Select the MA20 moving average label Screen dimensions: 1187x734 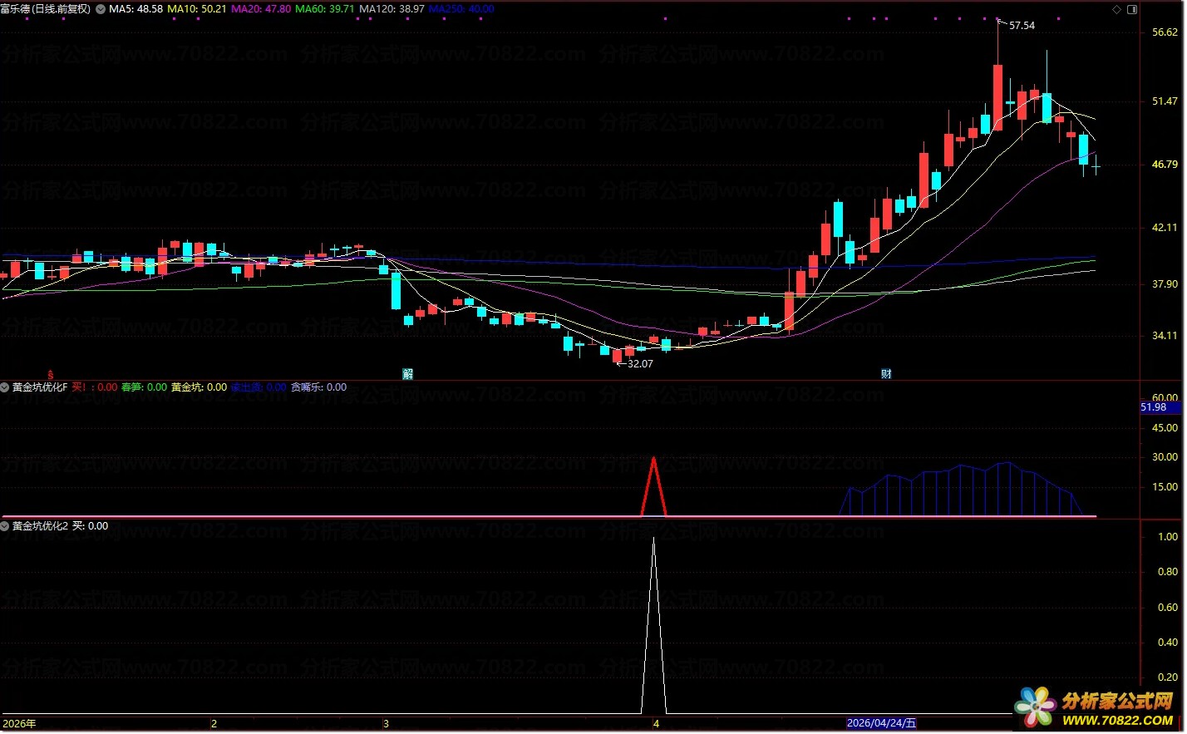pos(260,9)
